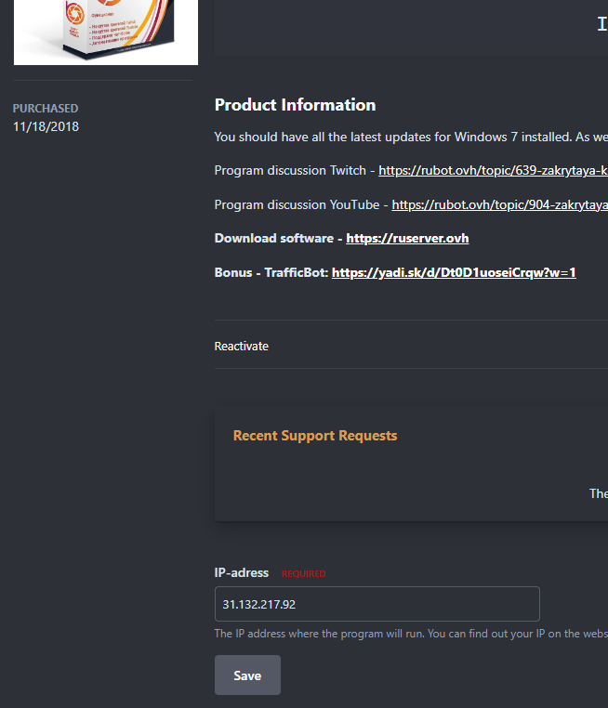Click the IP address help text below field
Image resolution: width=608 pixels, height=708 pixels.
tap(409, 634)
